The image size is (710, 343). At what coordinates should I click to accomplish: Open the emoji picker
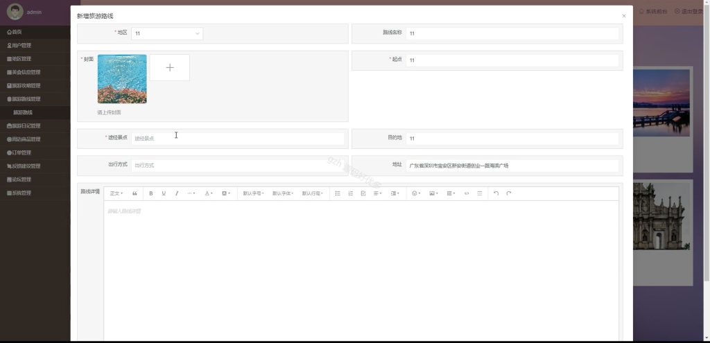pos(416,193)
